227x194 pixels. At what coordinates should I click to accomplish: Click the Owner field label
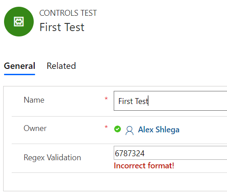click(35, 128)
